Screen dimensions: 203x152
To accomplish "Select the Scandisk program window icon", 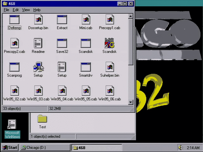I will point(86,43).
